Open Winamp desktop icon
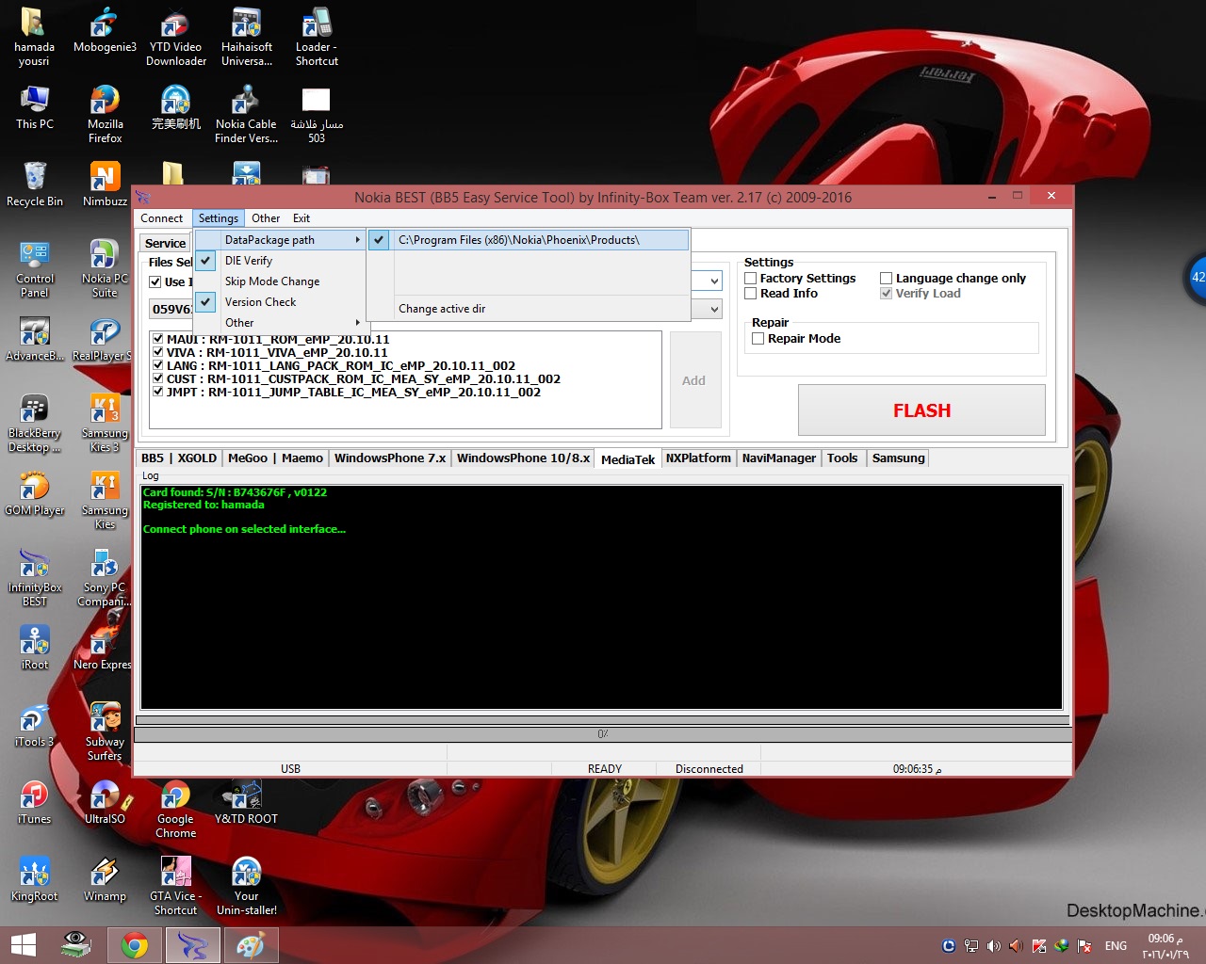Viewport: 1206px width, 964px height. [x=105, y=880]
